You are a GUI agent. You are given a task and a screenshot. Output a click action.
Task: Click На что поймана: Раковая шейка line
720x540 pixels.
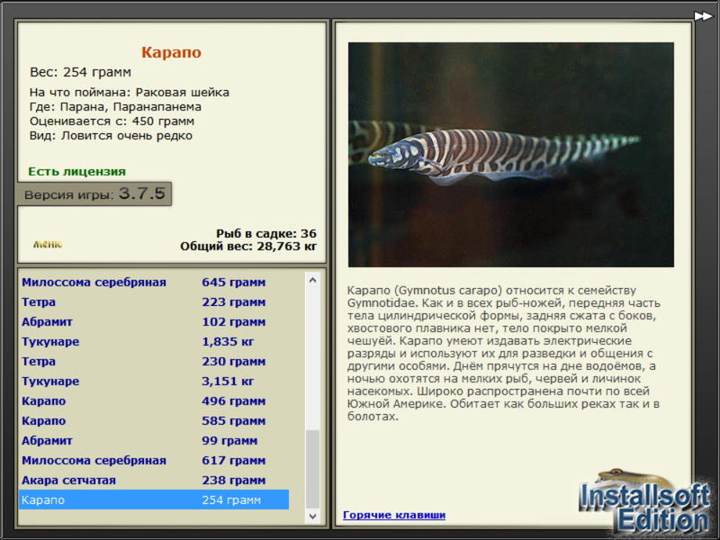129,93
